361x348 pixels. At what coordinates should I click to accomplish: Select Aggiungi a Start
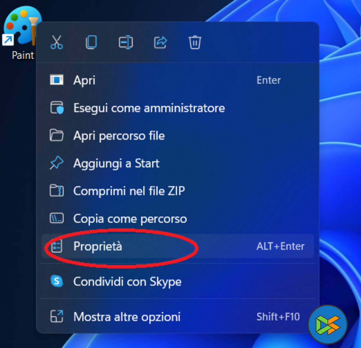(x=177, y=163)
